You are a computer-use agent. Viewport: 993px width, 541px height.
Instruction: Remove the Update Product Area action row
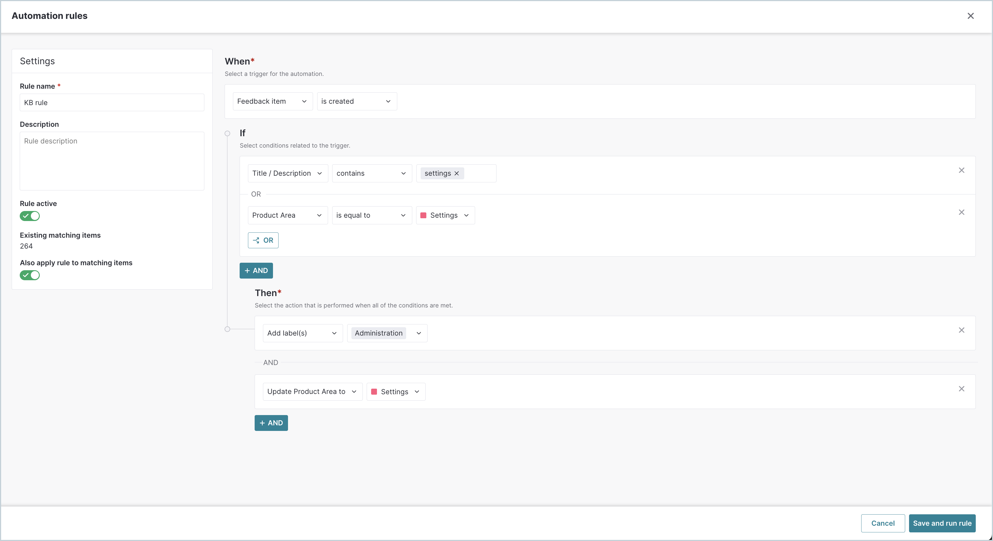click(x=961, y=389)
